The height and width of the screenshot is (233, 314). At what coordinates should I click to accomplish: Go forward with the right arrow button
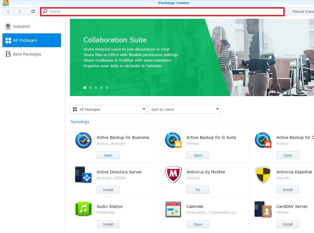(x=20, y=11)
